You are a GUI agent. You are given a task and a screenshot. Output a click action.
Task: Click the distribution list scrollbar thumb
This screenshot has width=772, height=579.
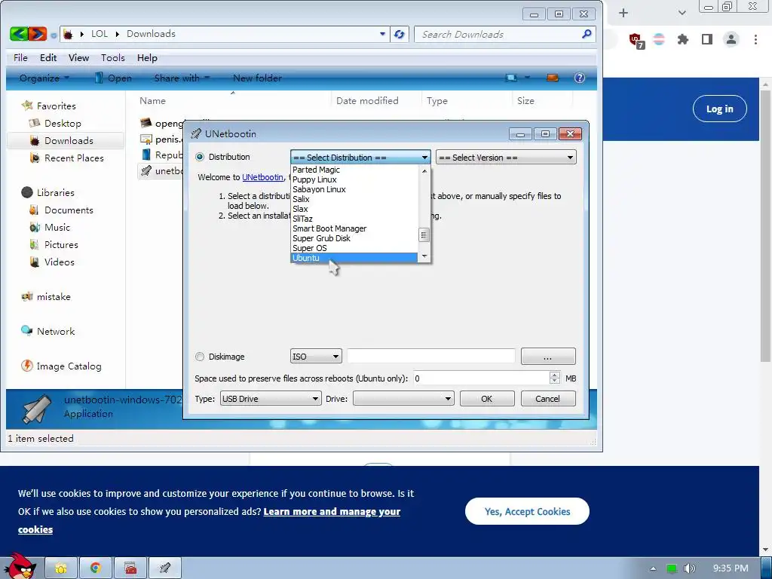424,235
